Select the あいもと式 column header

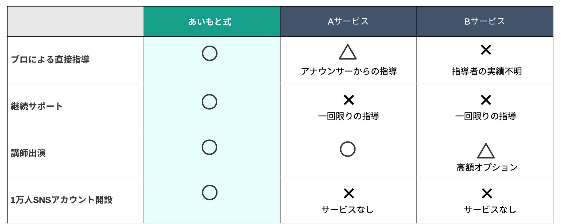click(212, 22)
